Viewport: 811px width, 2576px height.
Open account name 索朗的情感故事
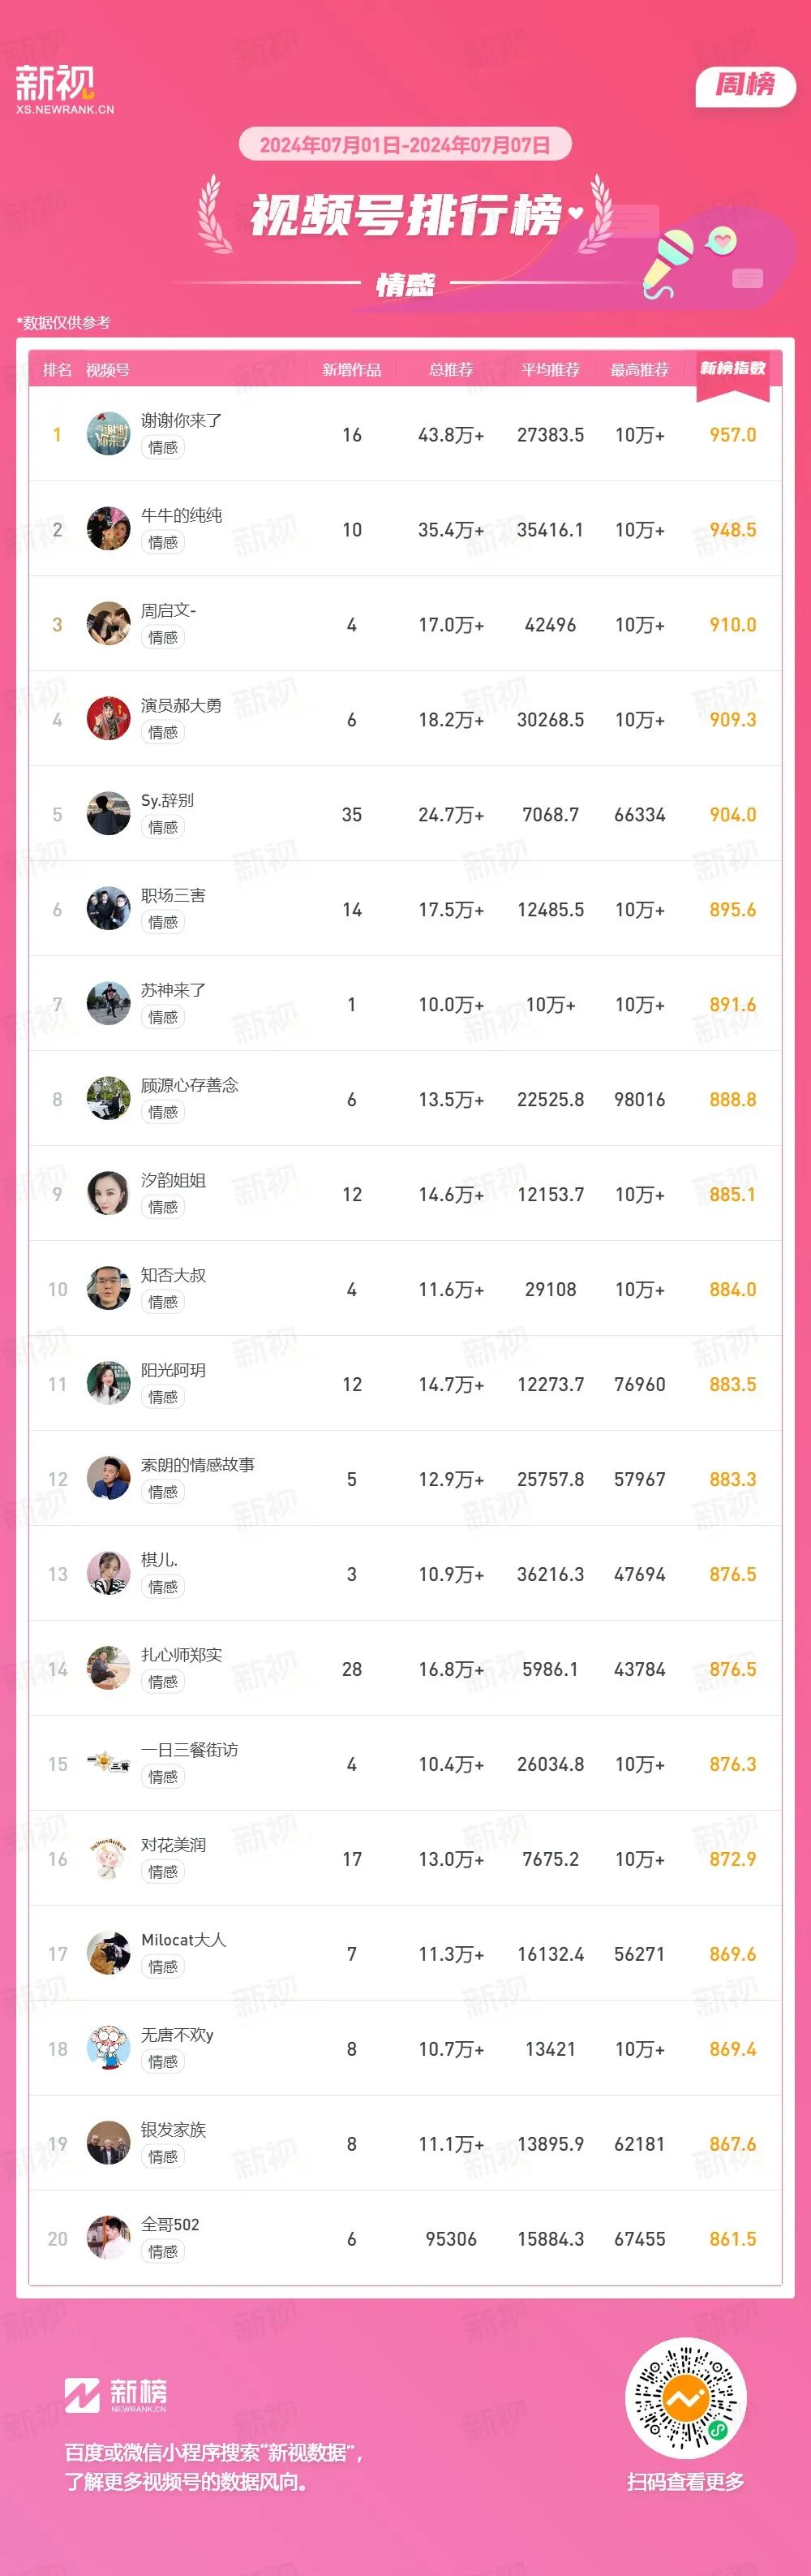198,1465
